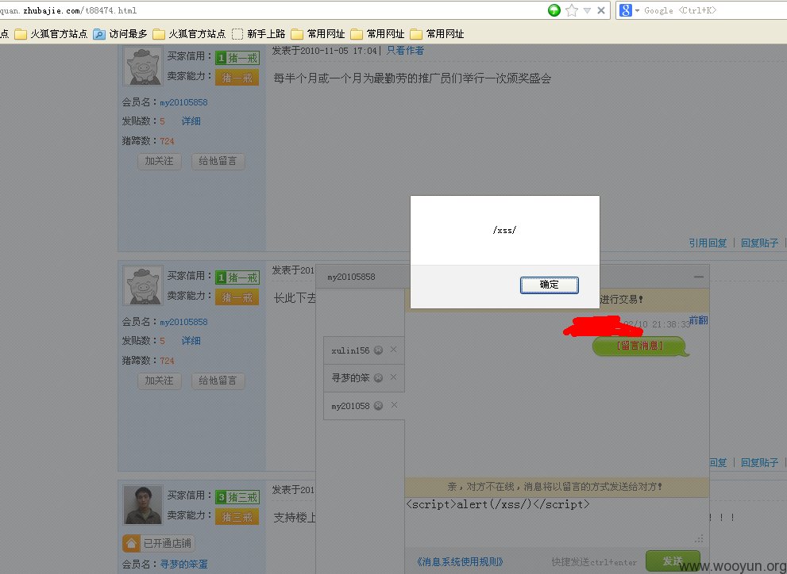Image resolution: width=787 pixels, height=574 pixels.
Task: Open the 访问最多 bookmark
Action: [x=121, y=33]
